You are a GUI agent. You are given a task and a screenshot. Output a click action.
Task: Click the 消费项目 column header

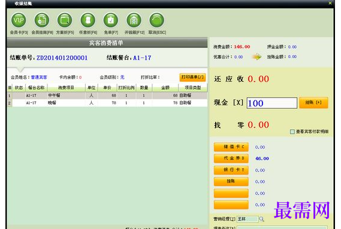[66, 88]
